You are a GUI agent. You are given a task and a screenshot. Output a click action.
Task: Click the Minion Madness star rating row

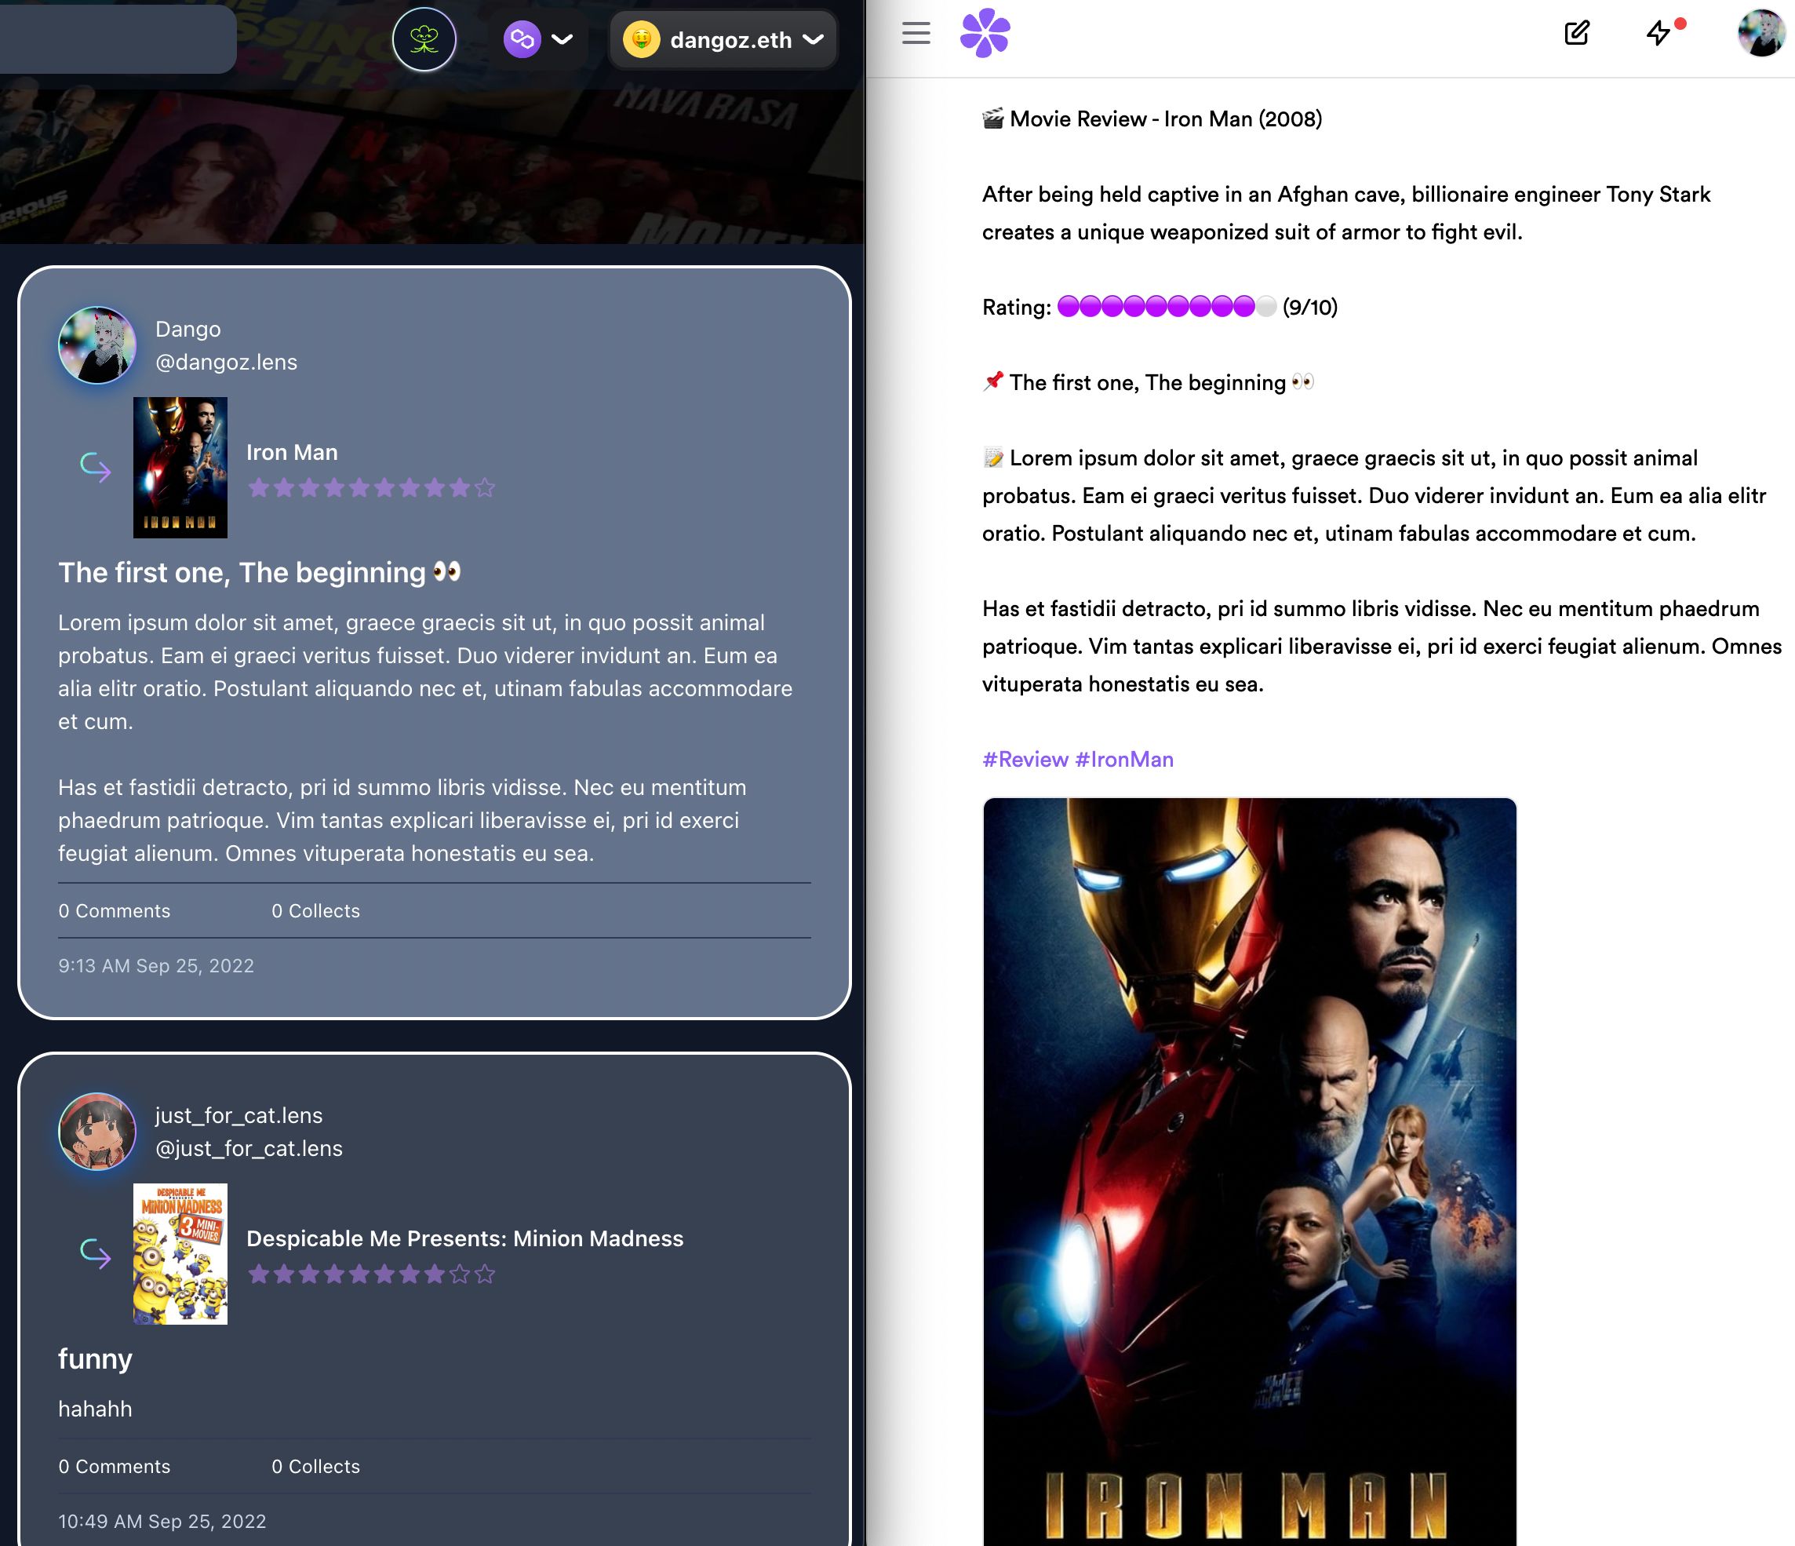371,1274
